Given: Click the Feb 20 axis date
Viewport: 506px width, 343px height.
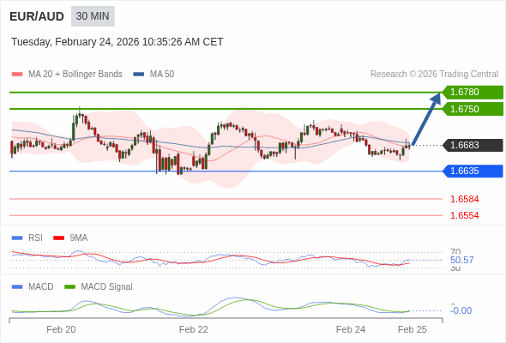Looking at the screenshot, I should pyautogui.click(x=61, y=329).
